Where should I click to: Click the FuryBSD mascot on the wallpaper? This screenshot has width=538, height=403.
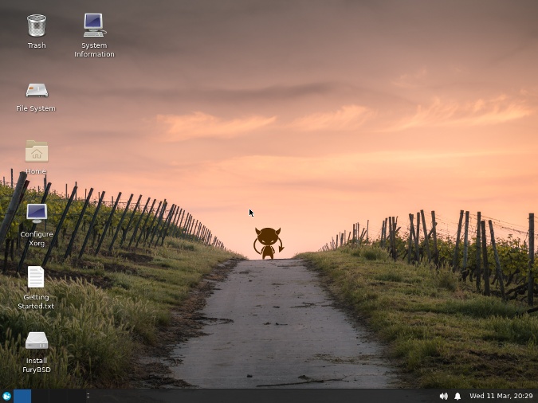point(268,243)
